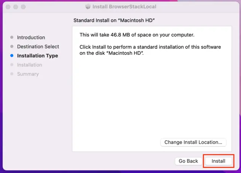Select the Destination Select step
Image resolution: width=241 pixels, height=173 pixels.
click(38, 46)
